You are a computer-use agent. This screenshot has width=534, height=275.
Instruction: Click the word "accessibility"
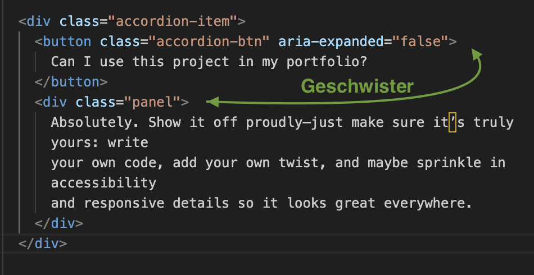(103, 183)
